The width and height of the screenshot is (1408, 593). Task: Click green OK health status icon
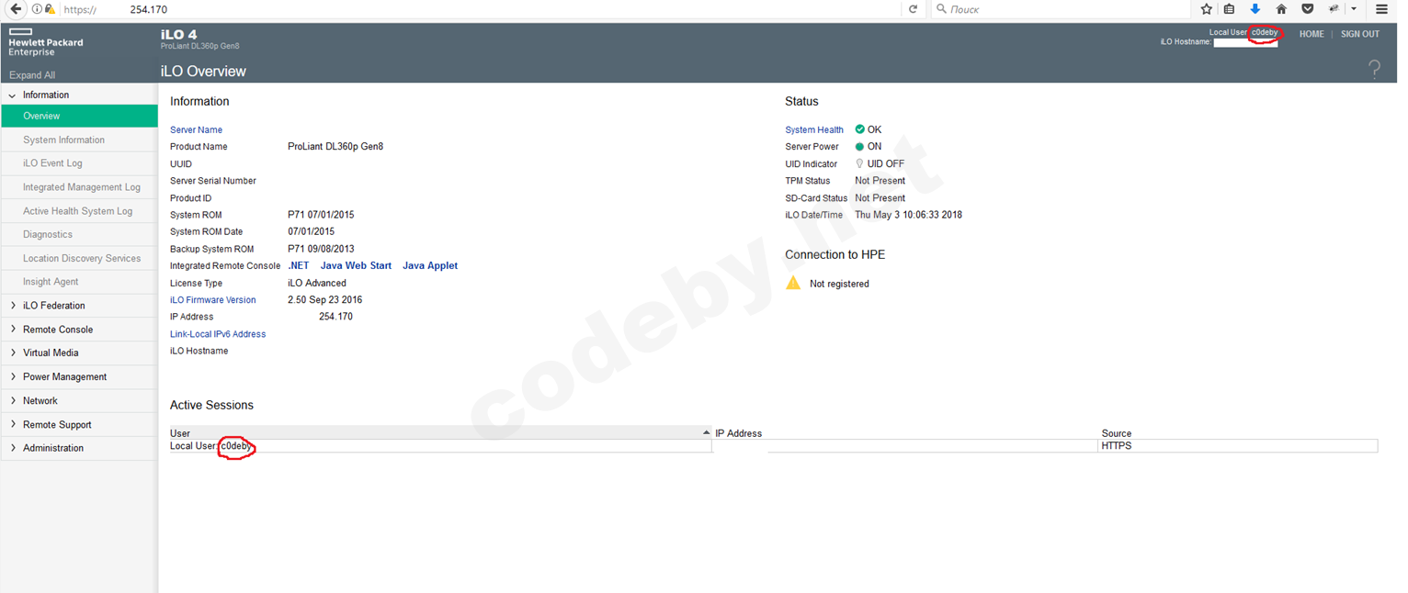[860, 129]
